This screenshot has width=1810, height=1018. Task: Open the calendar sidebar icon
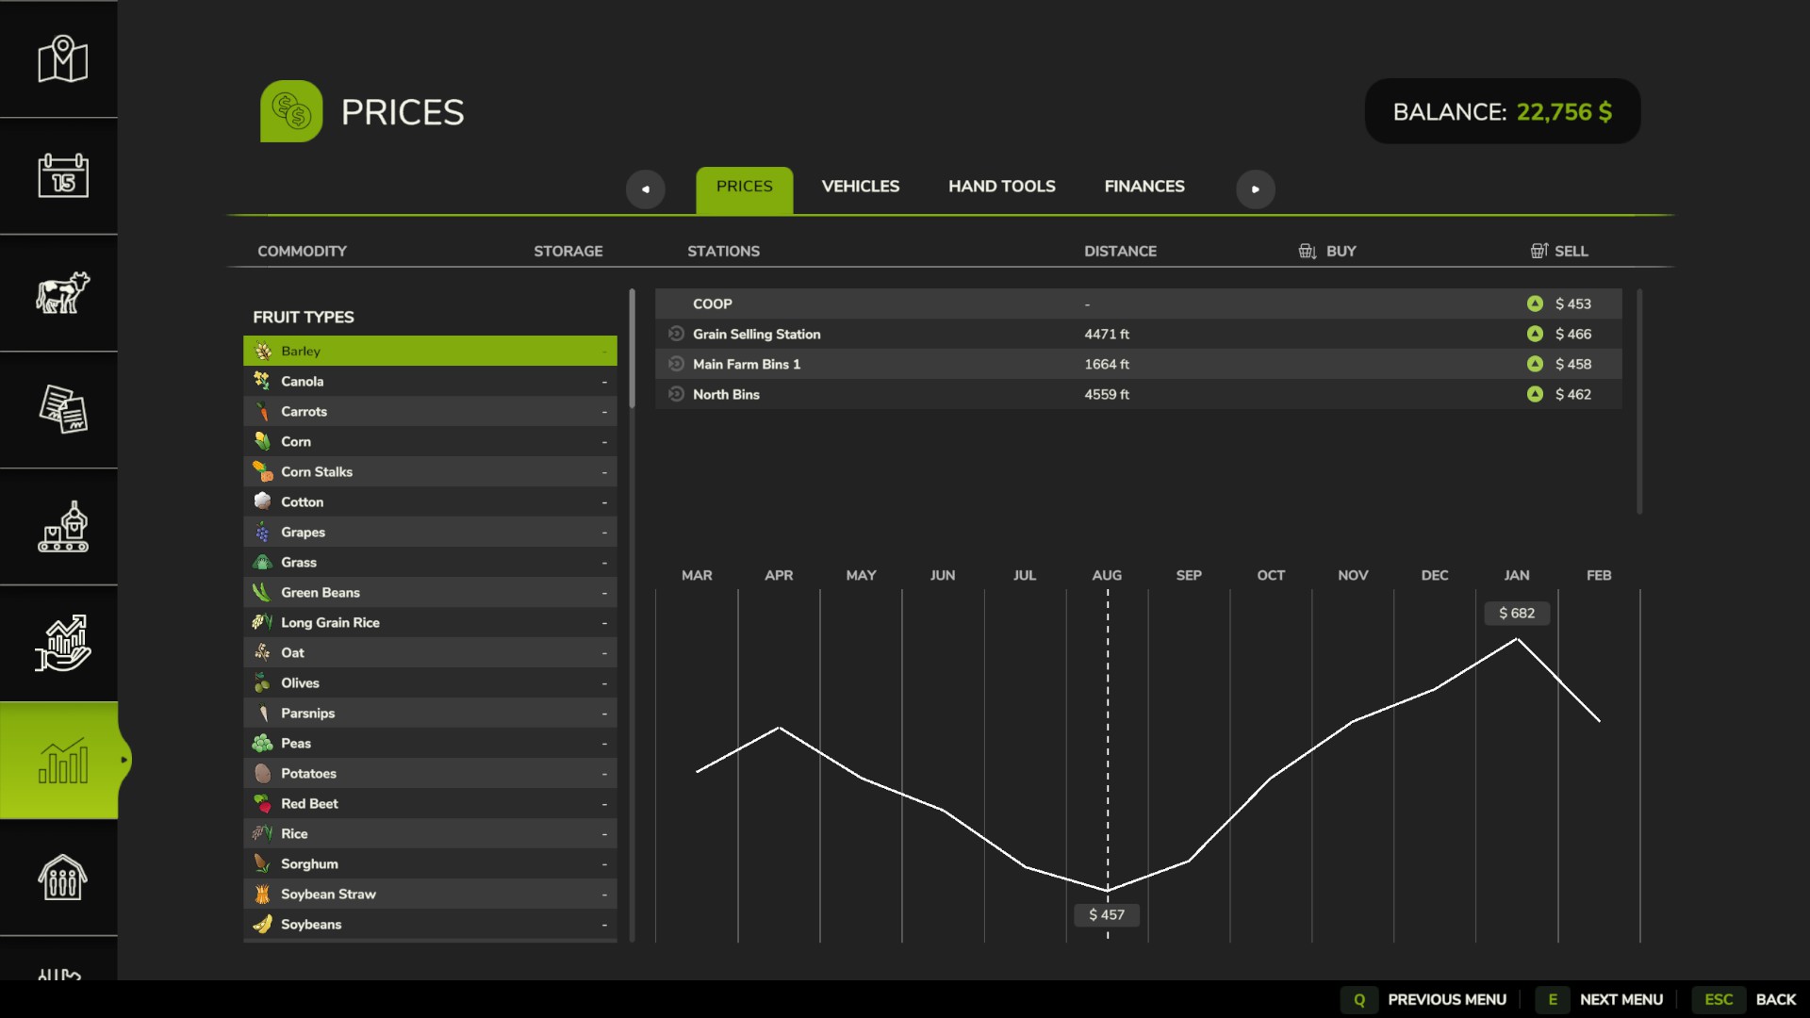pos(62,175)
